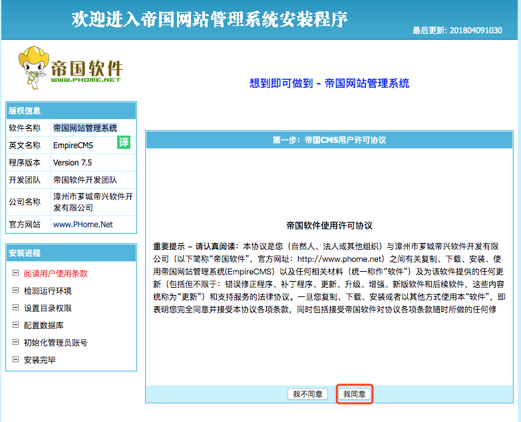Open the www.PHome.Net official website entry
The image size is (521, 422).
click(83, 225)
